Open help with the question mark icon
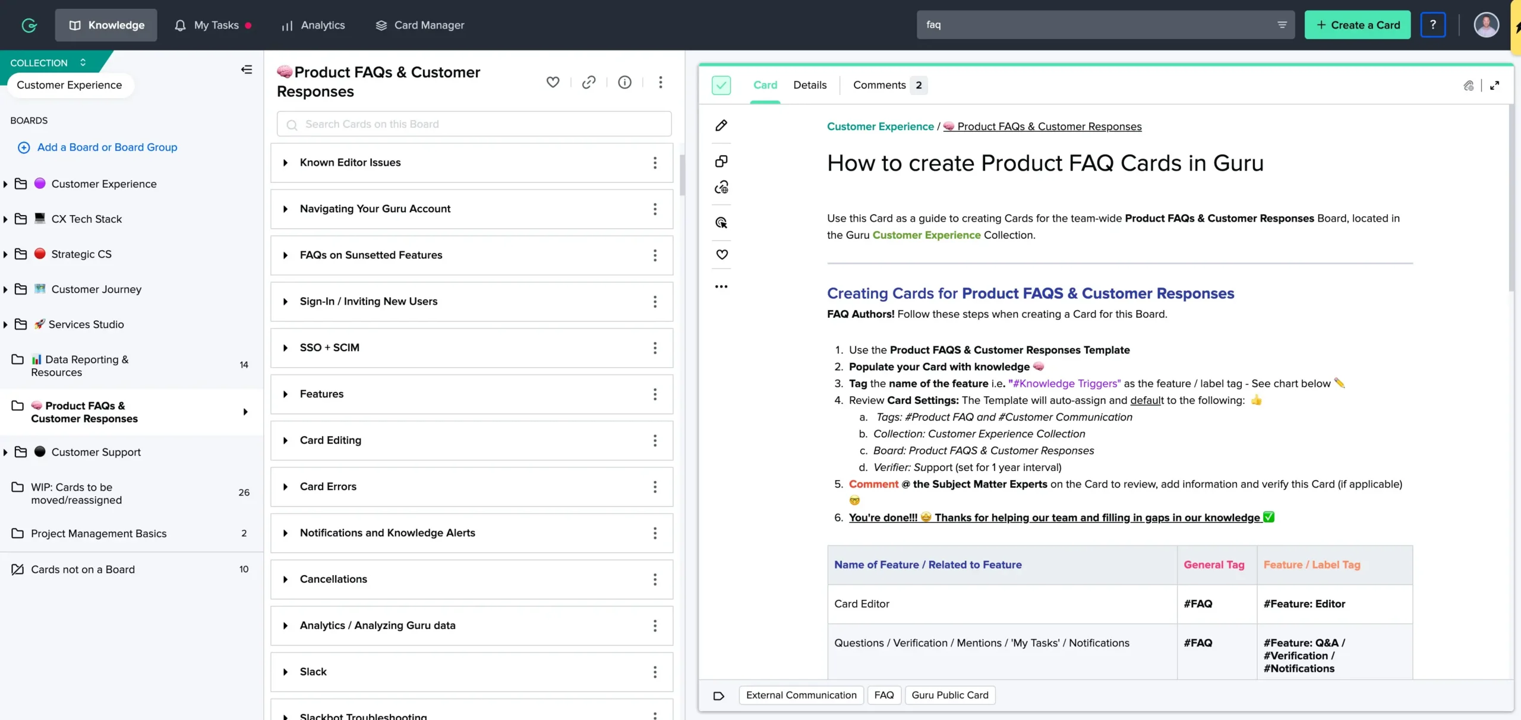 click(x=1432, y=24)
